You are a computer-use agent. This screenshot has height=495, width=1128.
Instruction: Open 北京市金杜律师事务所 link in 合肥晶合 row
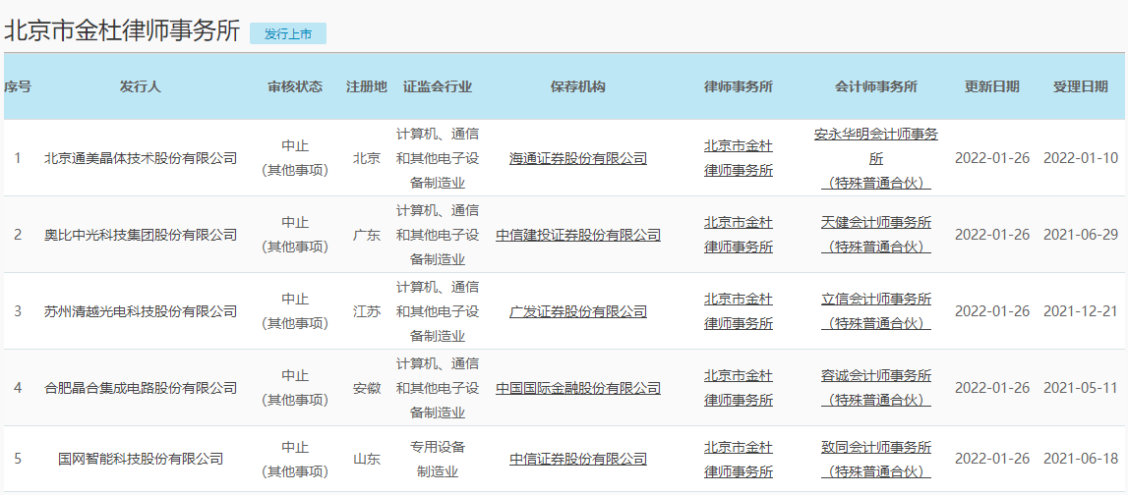(x=739, y=389)
